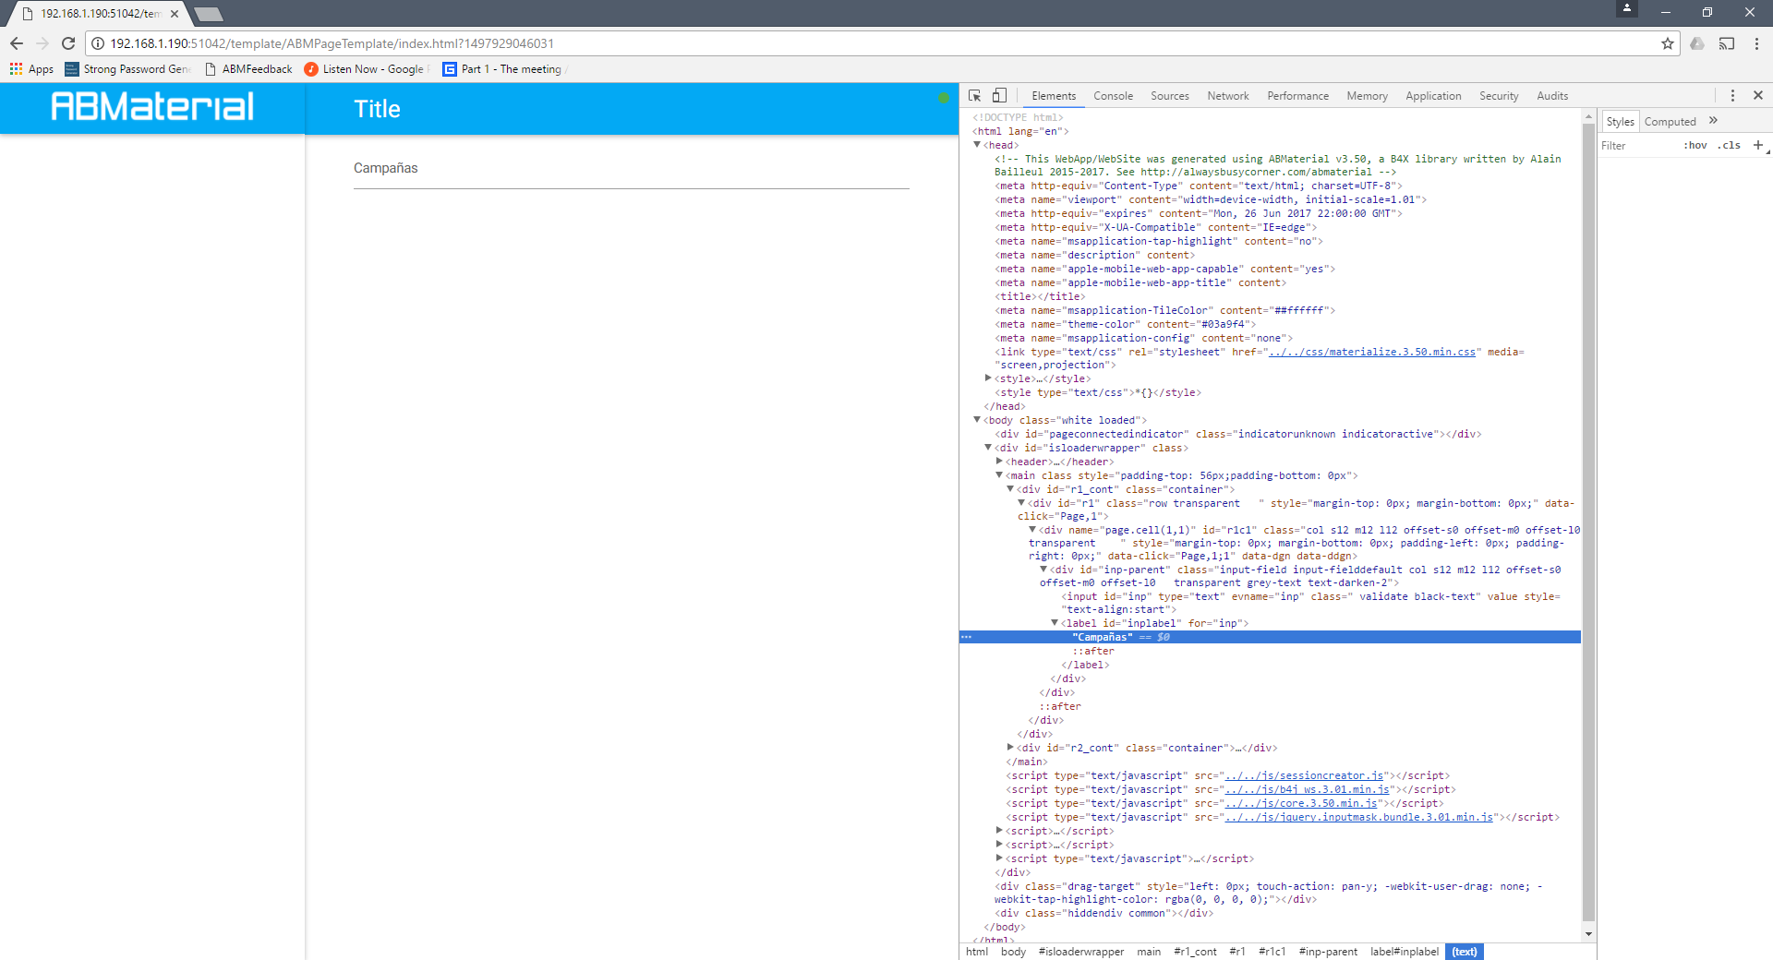The height and width of the screenshot is (960, 1773).
Task: Go back using the browser back arrow
Action: point(17,43)
